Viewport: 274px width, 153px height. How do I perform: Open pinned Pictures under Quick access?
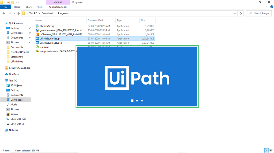[15, 42]
